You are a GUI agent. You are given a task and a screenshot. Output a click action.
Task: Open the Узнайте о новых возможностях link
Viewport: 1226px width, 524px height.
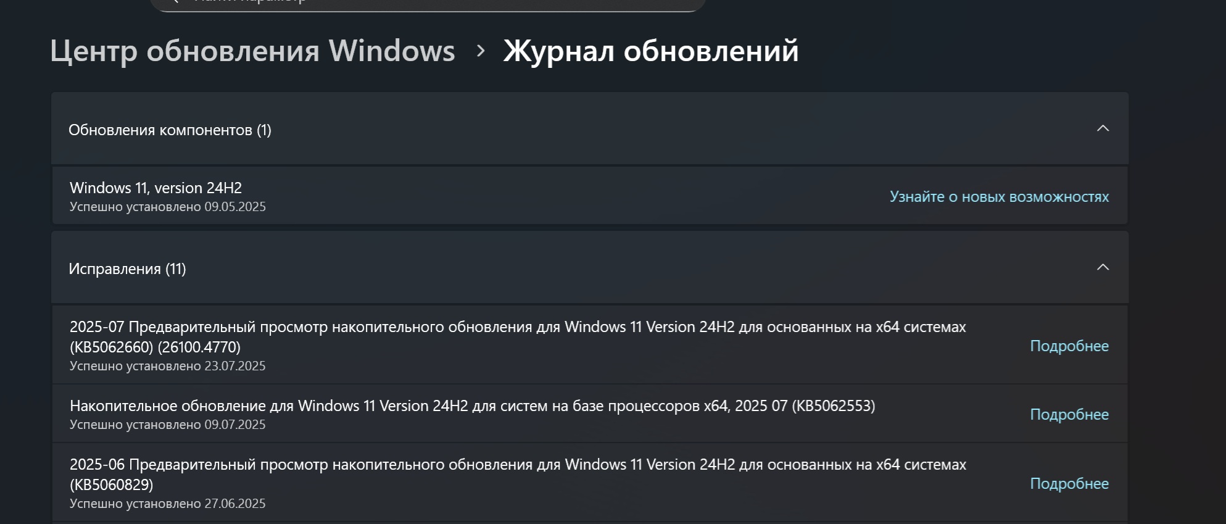999,197
